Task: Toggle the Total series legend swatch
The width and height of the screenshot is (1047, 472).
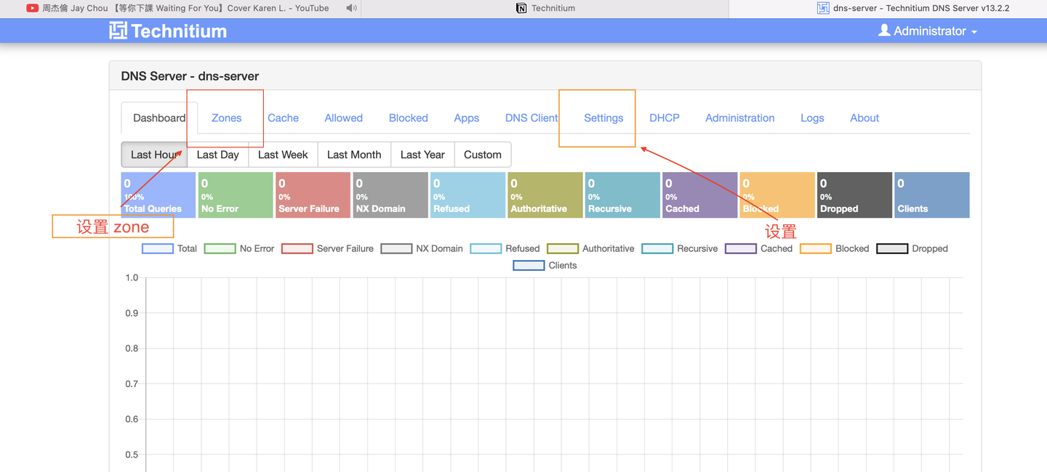Action: coord(157,248)
